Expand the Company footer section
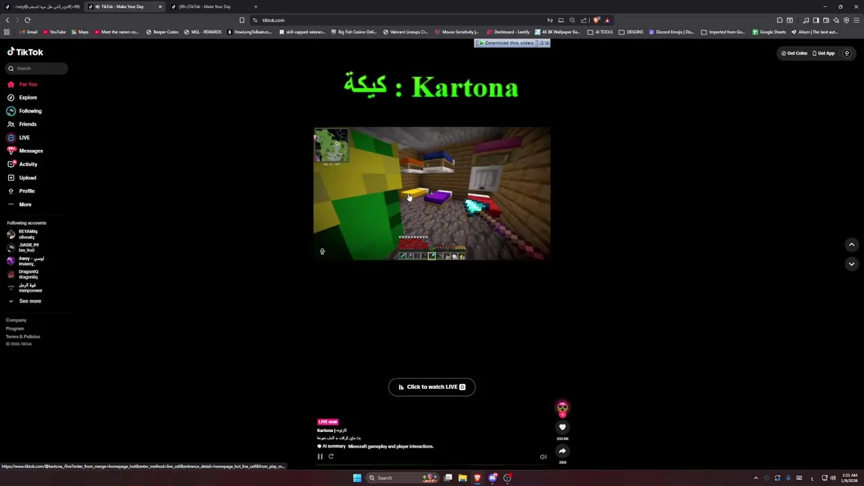Viewport: 864px width, 486px height. click(x=16, y=320)
